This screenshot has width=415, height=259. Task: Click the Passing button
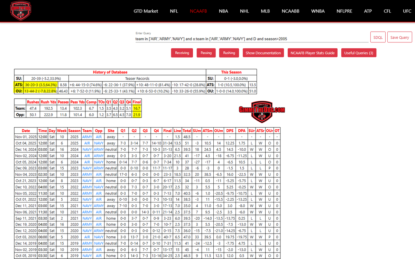pos(206,53)
